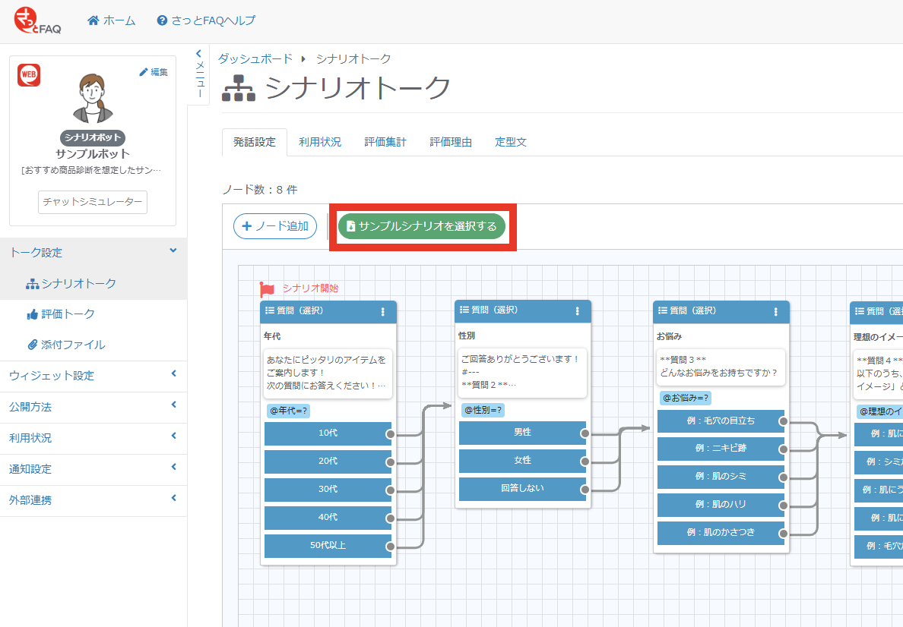
Task: Select the 50代以上 option
Action: [328, 545]
